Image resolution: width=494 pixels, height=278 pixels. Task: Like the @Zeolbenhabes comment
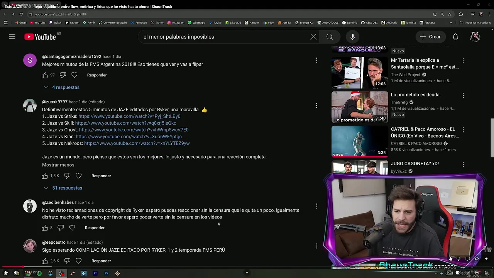click(45, 228)
